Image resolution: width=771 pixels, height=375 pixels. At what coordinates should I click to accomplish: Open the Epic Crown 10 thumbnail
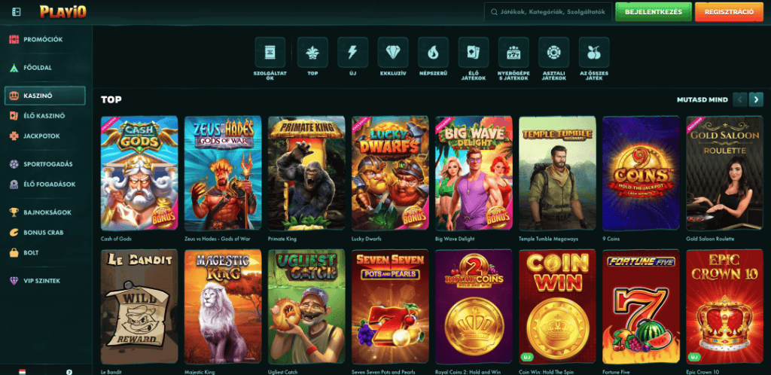click(725, 306)
